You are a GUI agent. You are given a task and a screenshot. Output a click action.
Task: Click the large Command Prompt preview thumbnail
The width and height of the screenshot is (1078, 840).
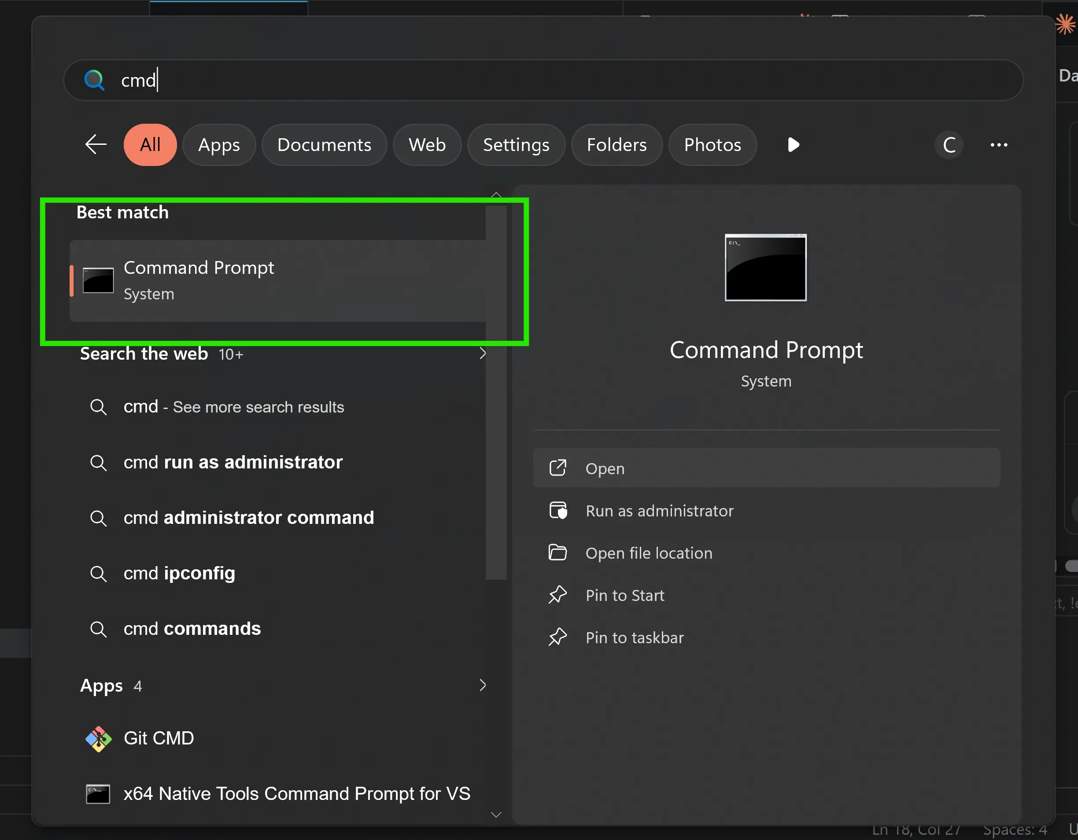pos(765,267)
